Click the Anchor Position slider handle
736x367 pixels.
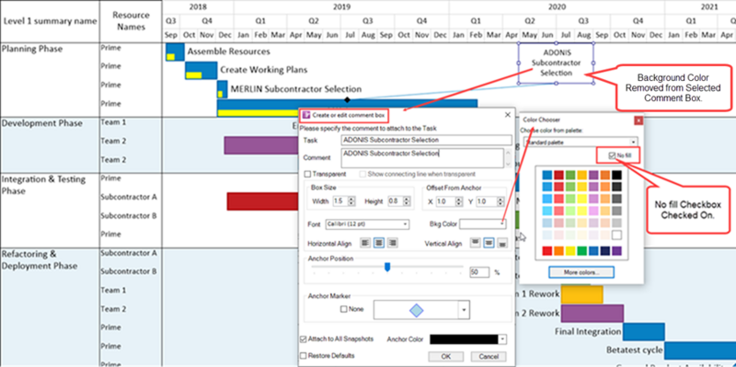point(387,267)
